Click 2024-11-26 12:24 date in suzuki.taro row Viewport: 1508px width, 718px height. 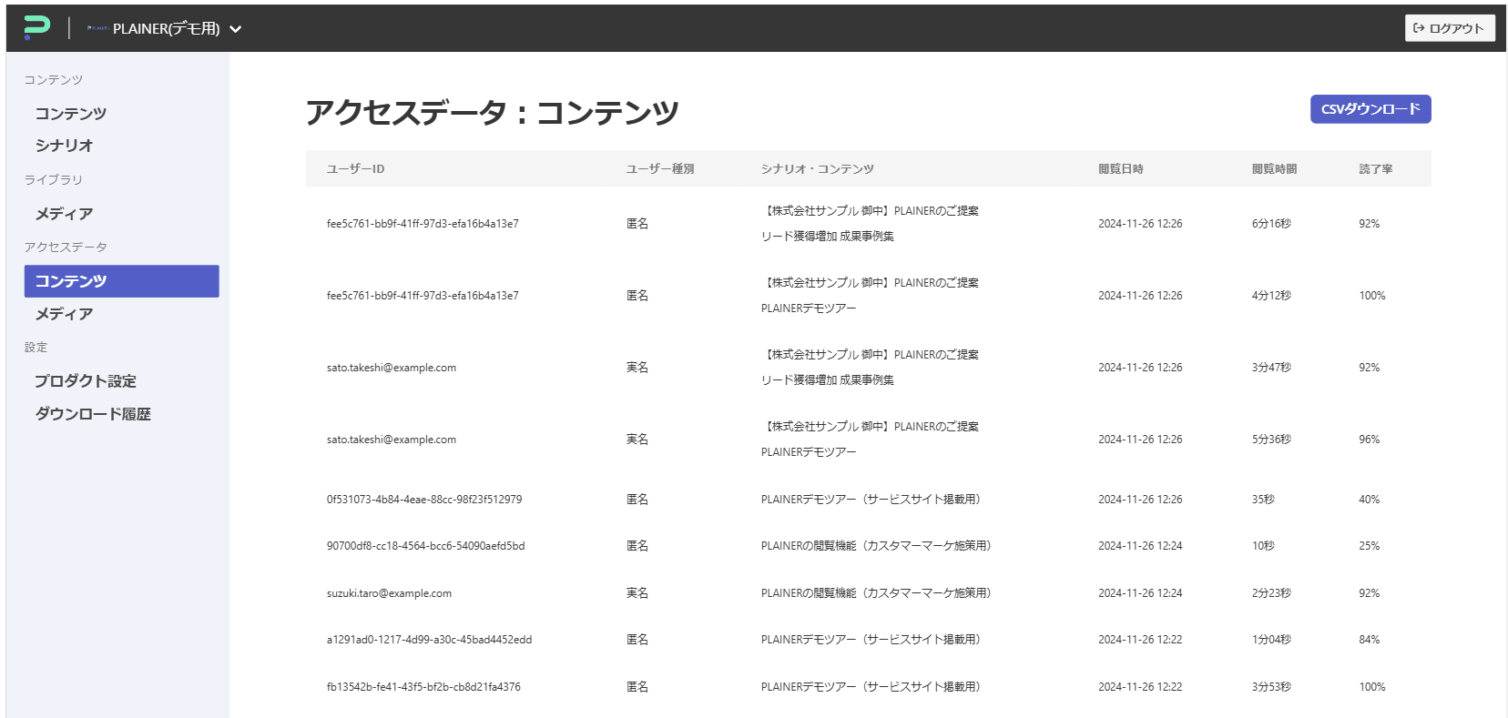pyautogui.click(x=1140, y=593)
